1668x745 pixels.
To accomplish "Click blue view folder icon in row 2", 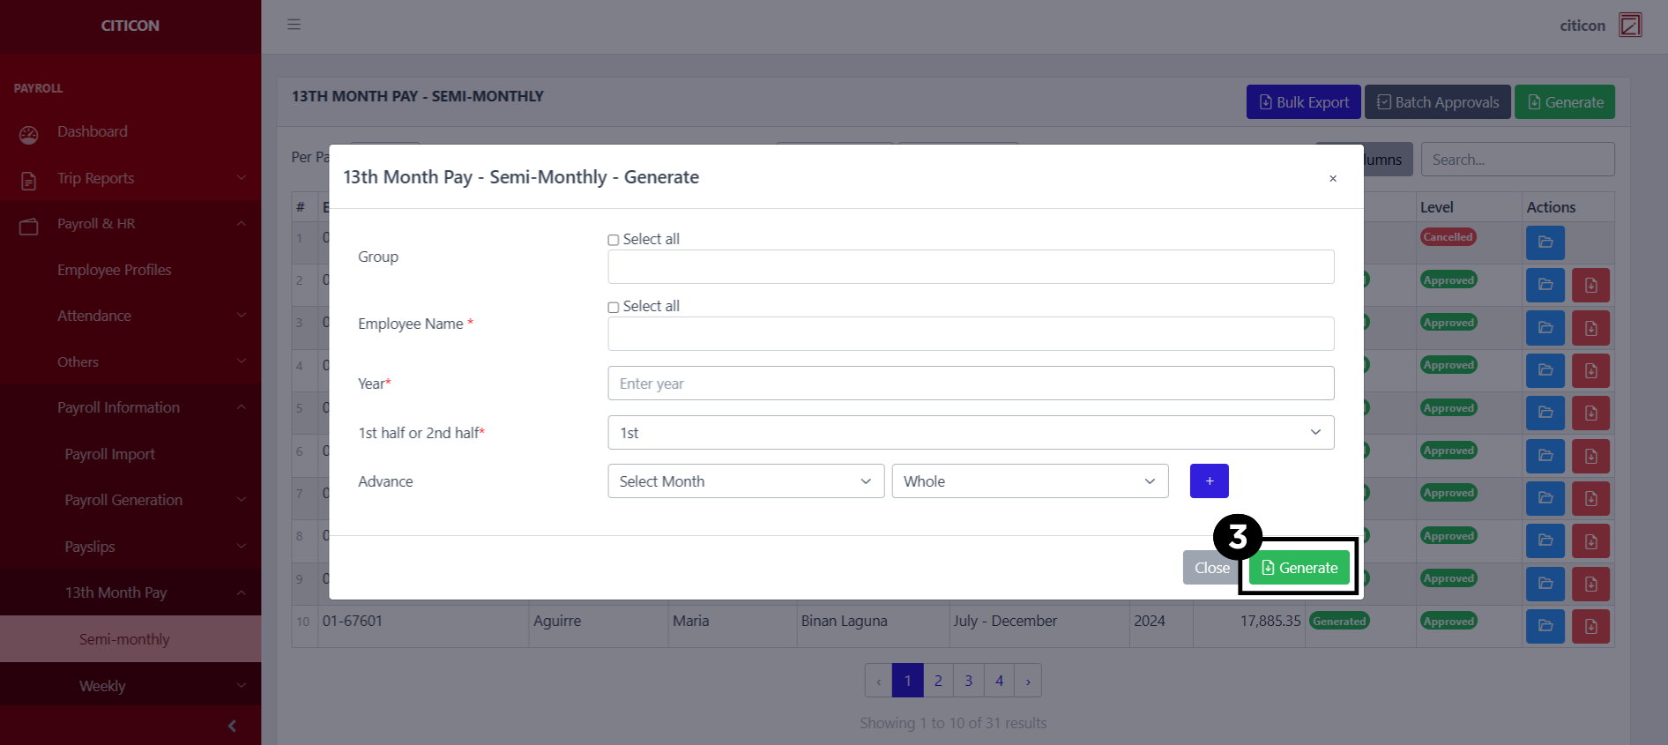I will coord(1545,285).
